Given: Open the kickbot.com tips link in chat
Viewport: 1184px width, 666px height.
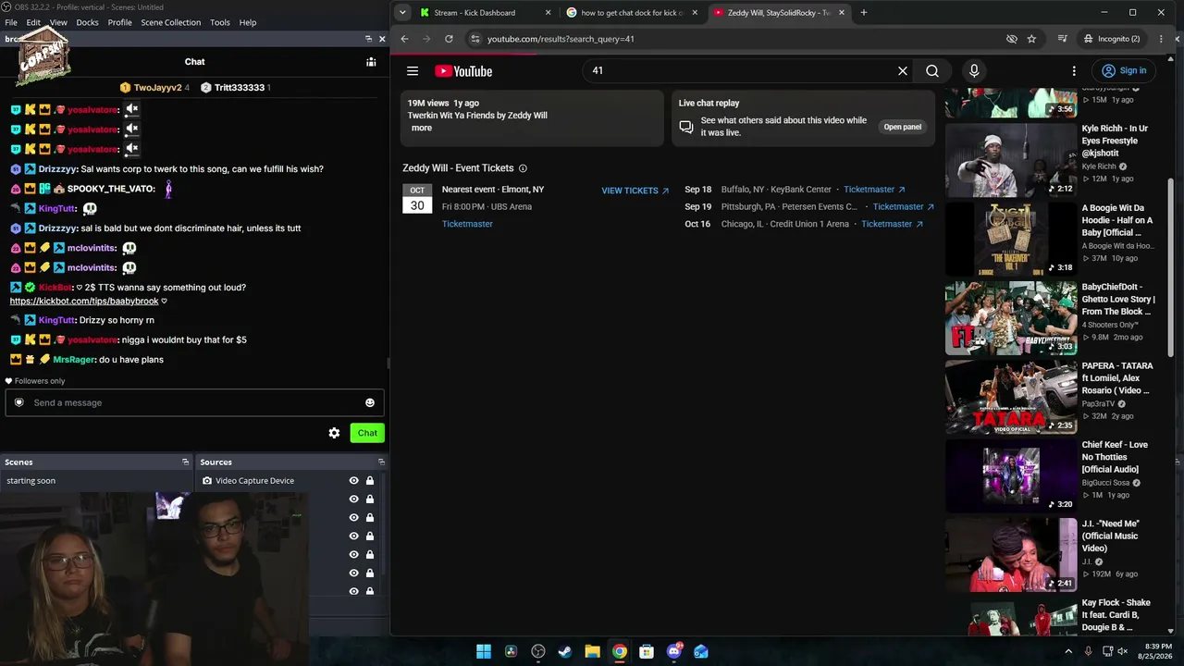Looking at the screenshot, I should (84, 302).
